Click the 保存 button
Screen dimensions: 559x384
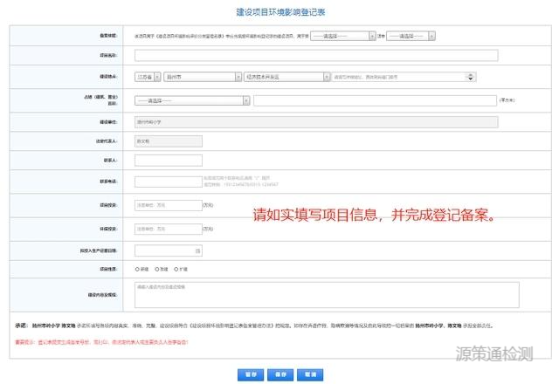click(279, 374)
